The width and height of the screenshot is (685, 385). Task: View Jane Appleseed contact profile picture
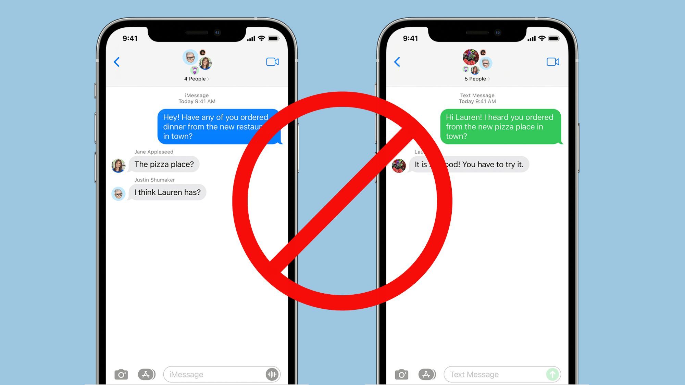click(x=118, y=164)
